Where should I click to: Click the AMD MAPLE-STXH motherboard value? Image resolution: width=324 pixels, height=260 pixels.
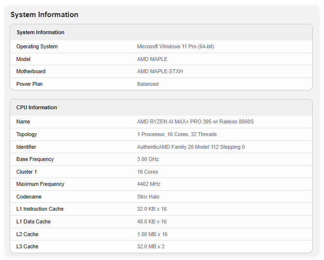[160, 72]
